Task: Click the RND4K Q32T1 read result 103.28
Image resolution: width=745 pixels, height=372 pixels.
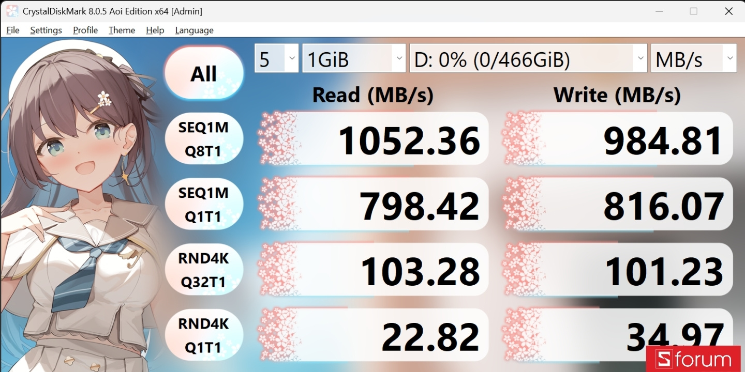Action: (373, 270)
